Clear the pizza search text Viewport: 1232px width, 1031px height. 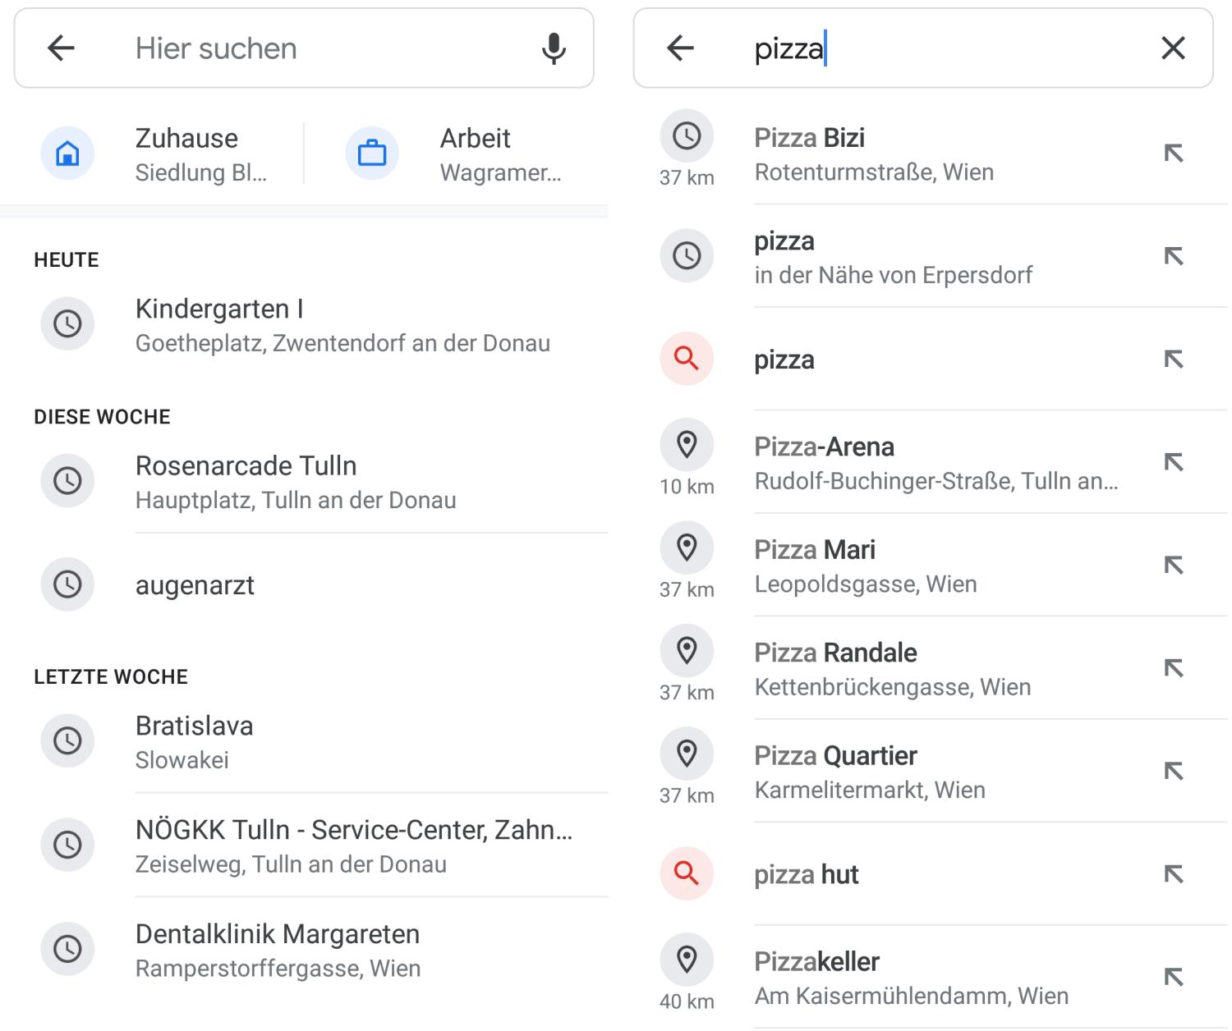(x=1173, y=48)
